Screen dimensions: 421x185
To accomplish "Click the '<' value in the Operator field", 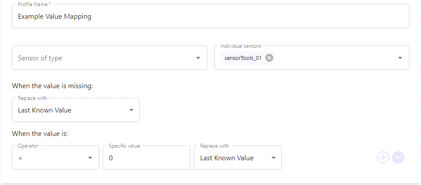I will coord(20,158).
